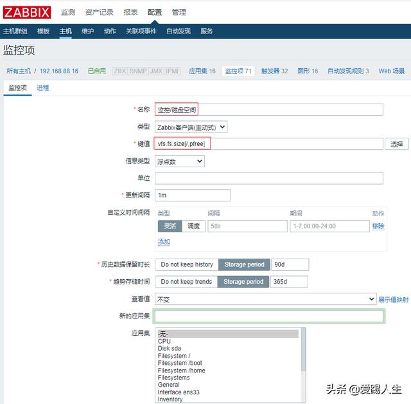
Task: Click the 选择 button beside key
Action: tap(397, 144)
